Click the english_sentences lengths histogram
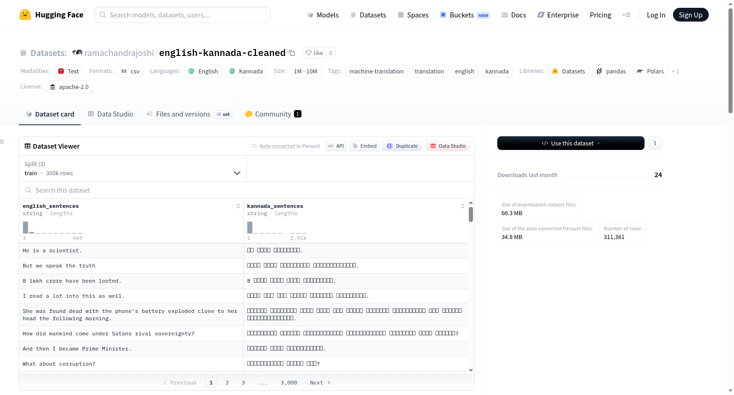 tap(53, 228)
